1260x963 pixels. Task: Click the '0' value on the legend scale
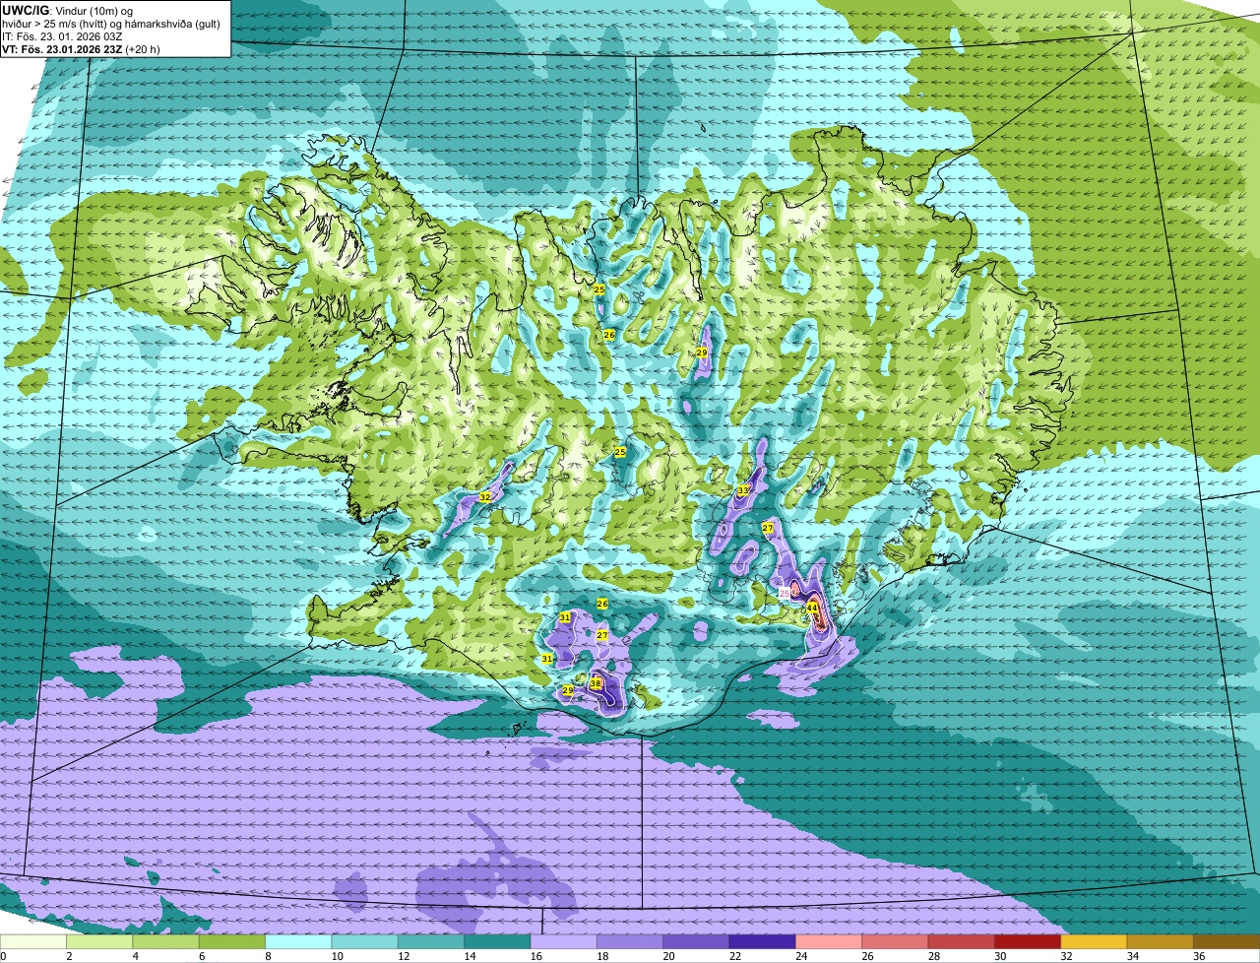[x=3, y=956]
